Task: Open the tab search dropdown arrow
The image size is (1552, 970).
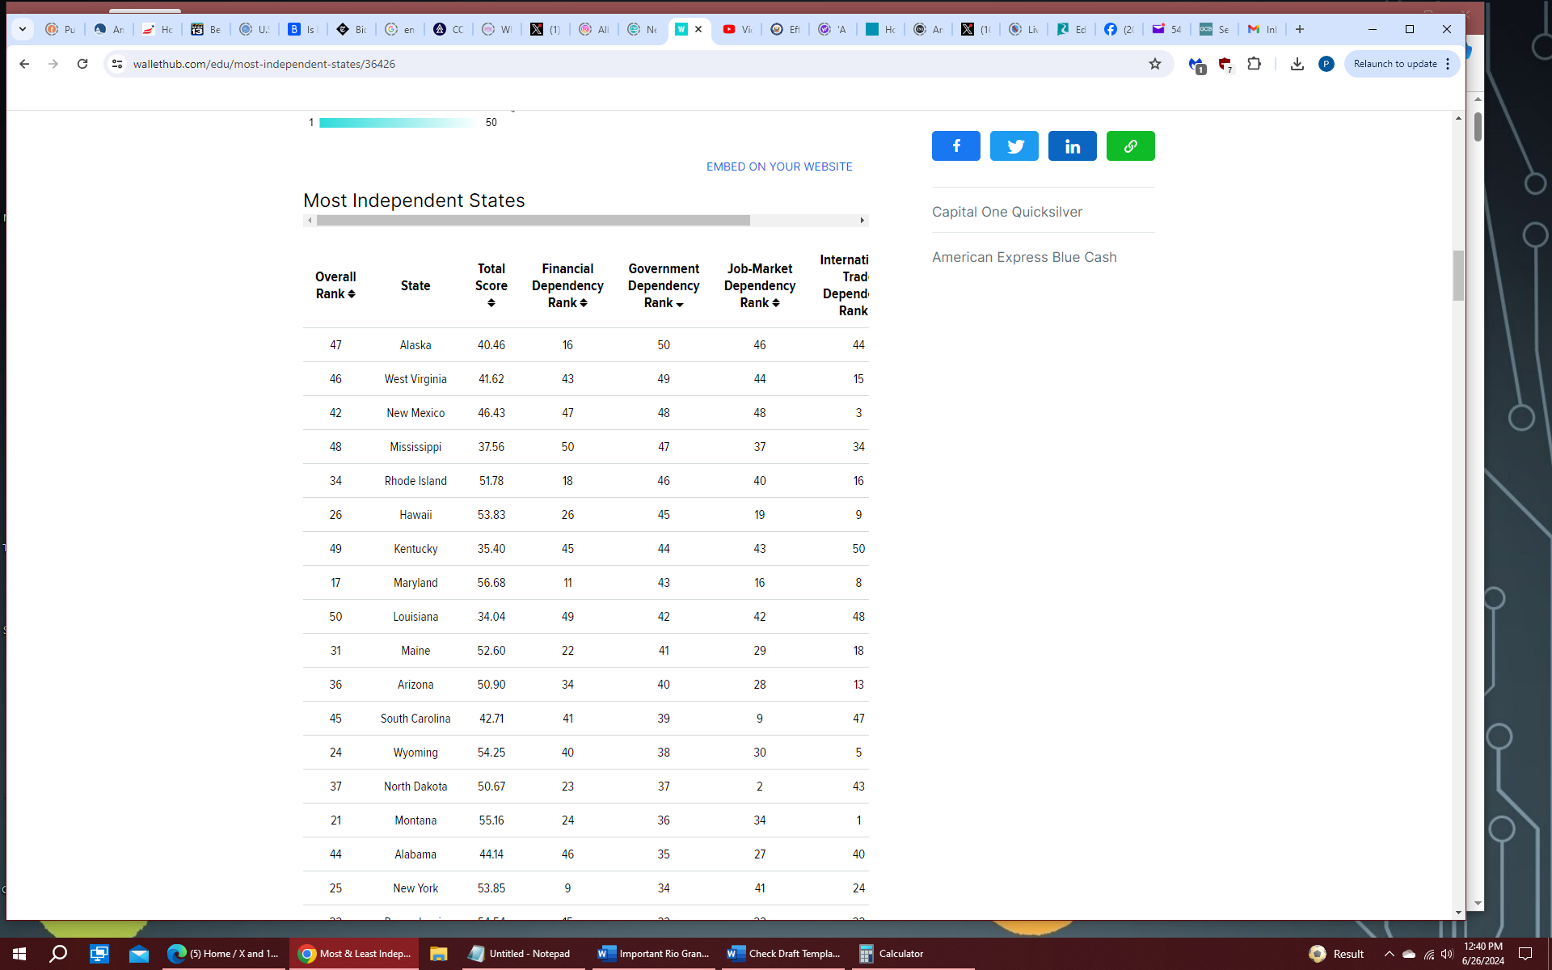Action: [23, 29]
